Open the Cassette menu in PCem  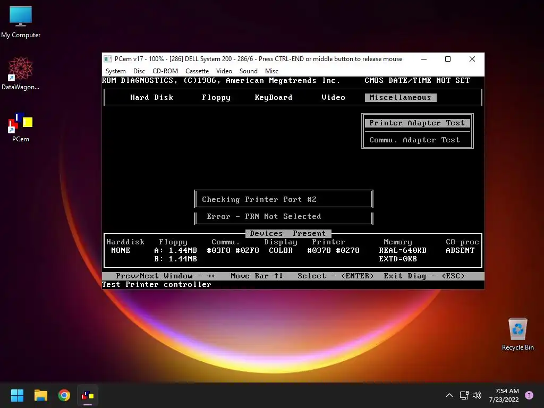(197, 71)
